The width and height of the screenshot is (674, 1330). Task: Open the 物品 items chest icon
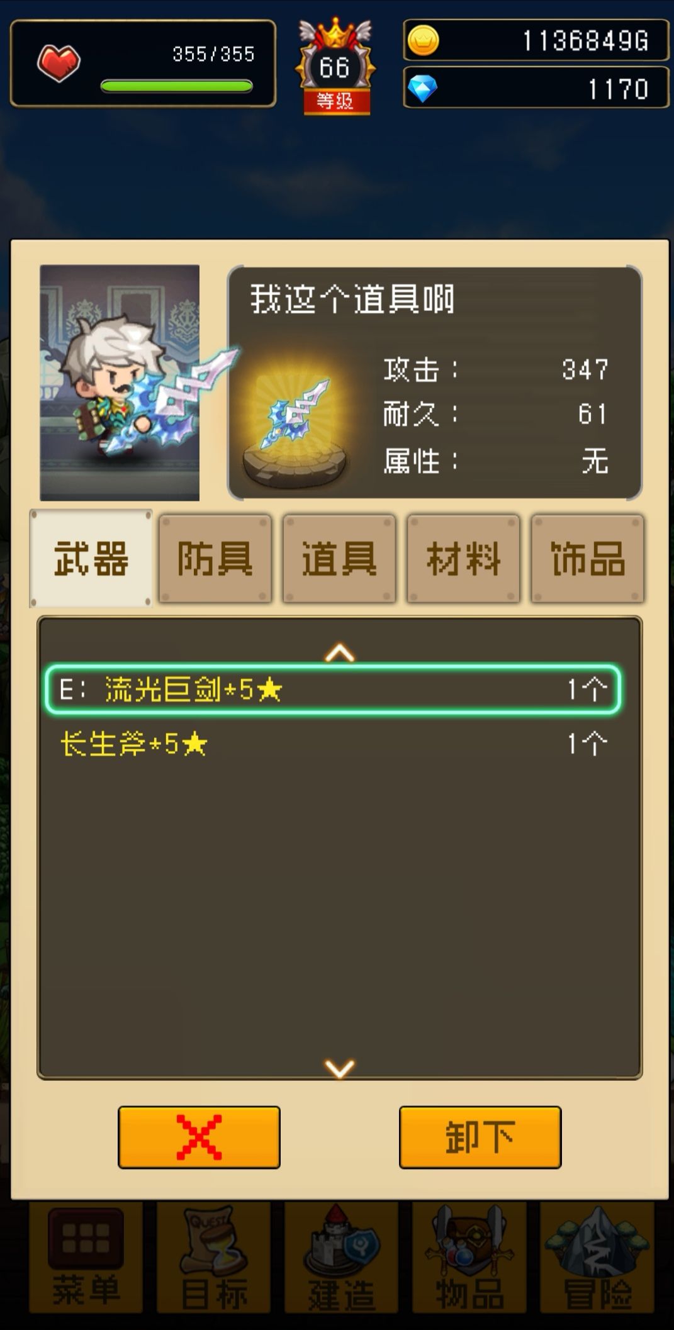pyautogui.click(x=469, y=1259)
